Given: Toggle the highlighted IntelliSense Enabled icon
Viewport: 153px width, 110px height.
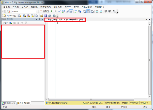Looking at the screenshot, I should (71, 11).
